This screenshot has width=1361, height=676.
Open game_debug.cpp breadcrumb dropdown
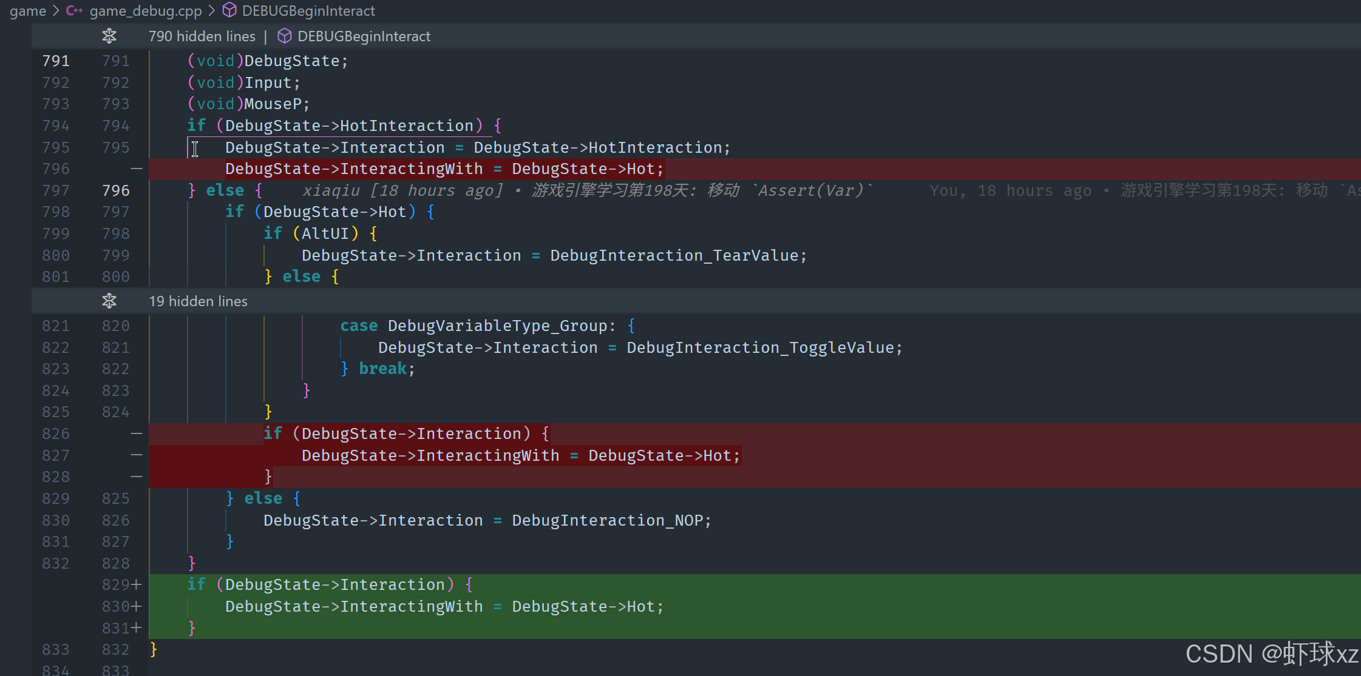(146, 11)
